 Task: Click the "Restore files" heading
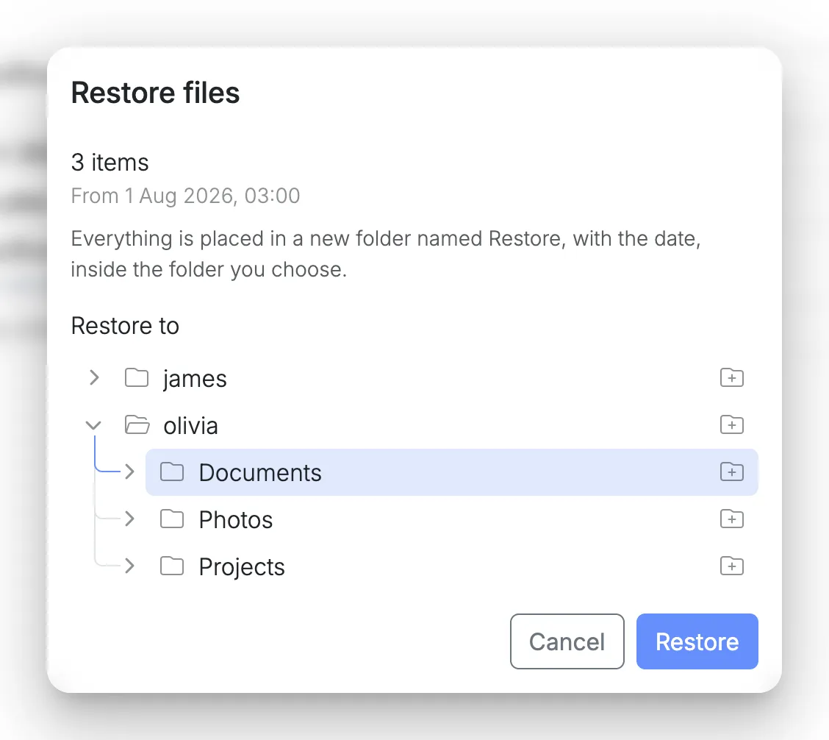[x=156, y=93]
